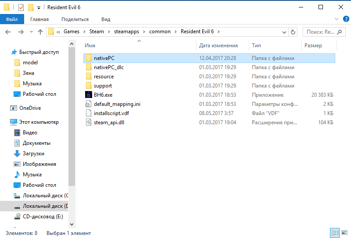Select the support folder
This screenshot has height=238, width=351.
point(209,85)
